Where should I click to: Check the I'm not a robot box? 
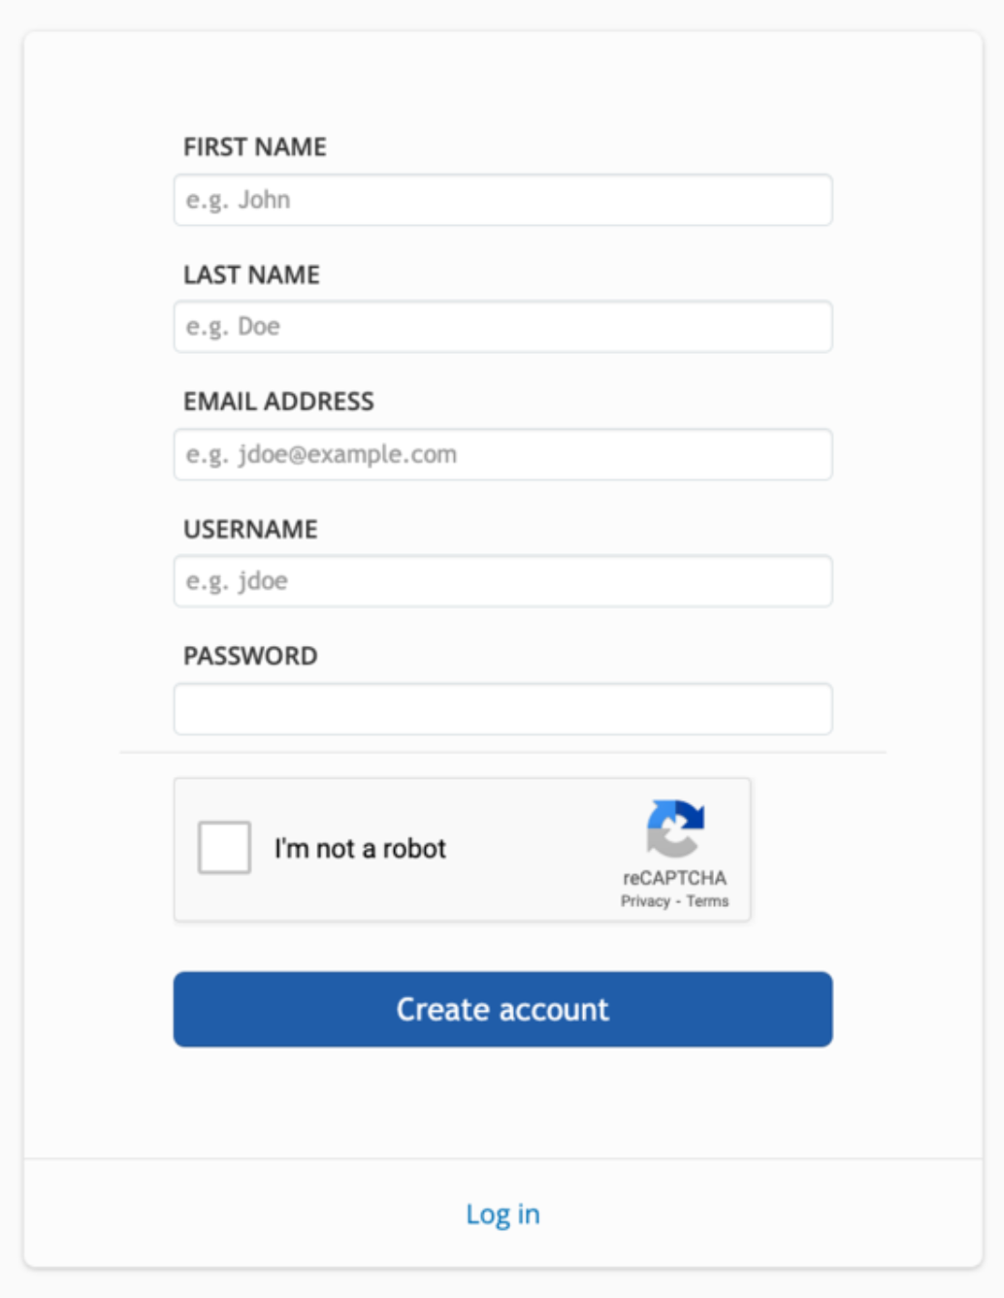pos(224,848)
